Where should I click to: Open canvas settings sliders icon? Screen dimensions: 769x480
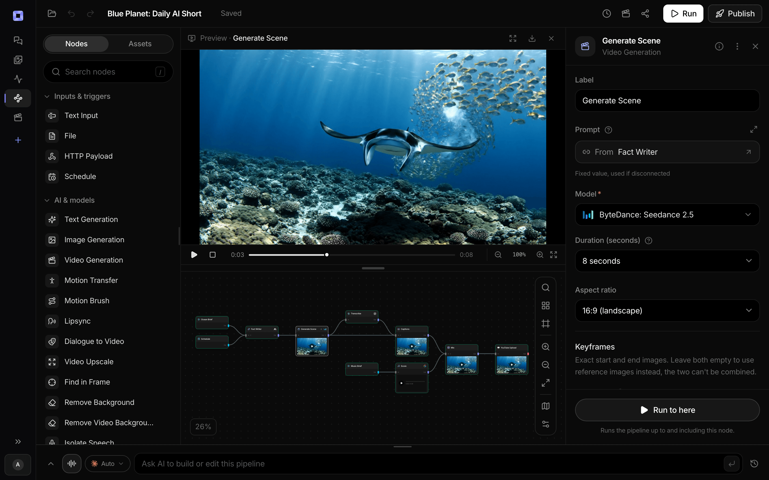pos(546,424)
